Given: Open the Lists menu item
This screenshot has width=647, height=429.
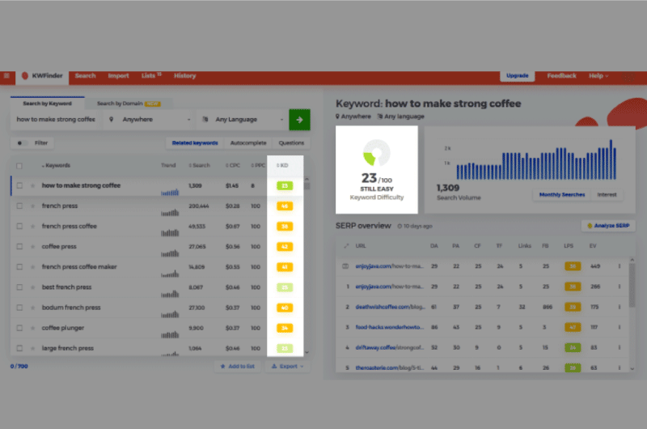Looking at the screenshot, I should point(151,75).
